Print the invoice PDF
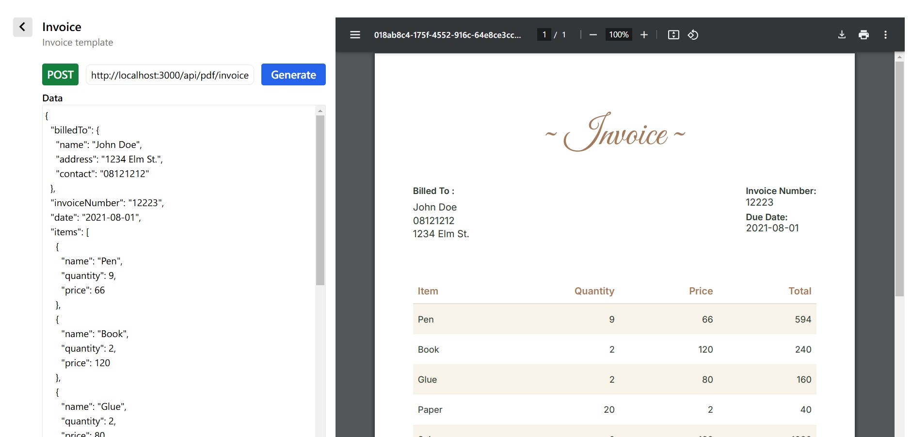Screen dimensions: 912x437 tap(864, 35)
